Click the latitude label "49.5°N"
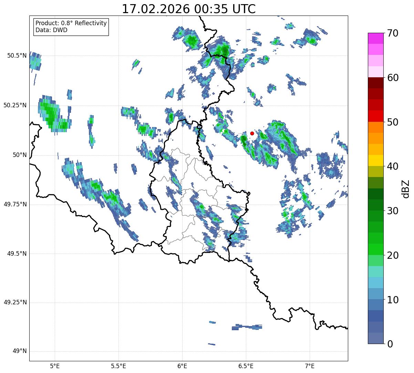Viewport: 414px width, 373px height. click(x=17, y=254)
